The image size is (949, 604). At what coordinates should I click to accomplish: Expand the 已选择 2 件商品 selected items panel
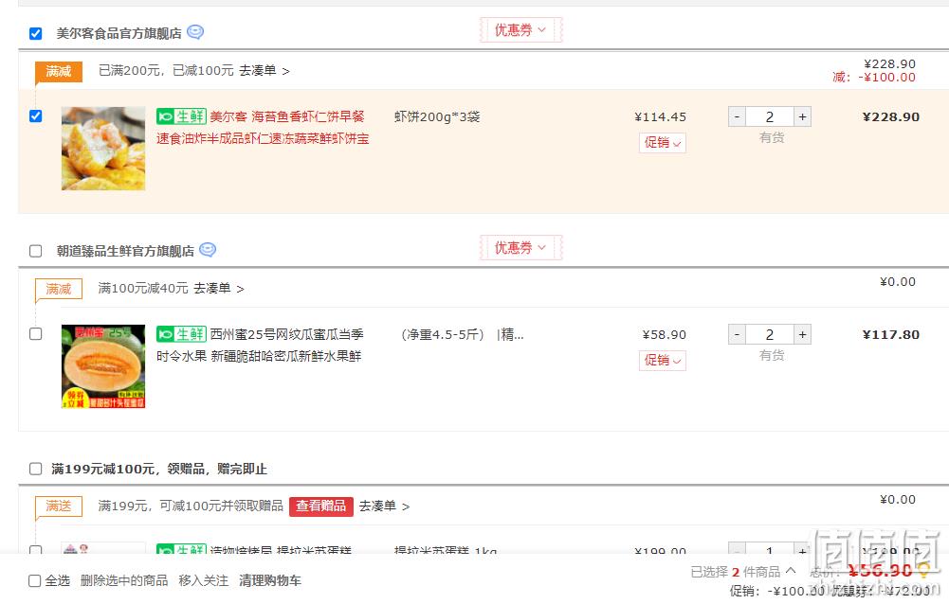click(743, 572)
